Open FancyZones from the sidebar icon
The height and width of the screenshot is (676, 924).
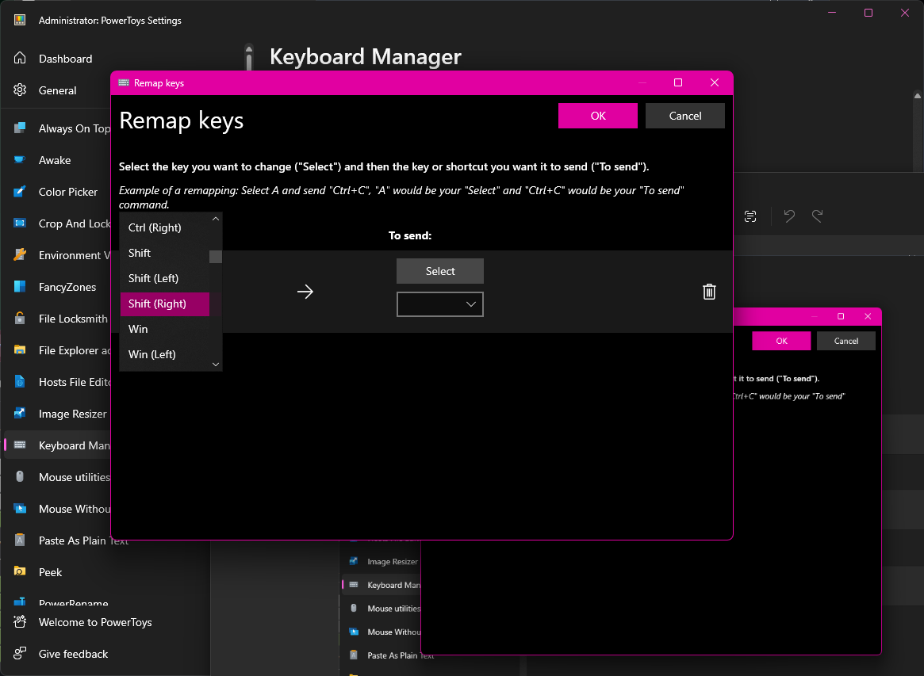click(x=20, y=287)
